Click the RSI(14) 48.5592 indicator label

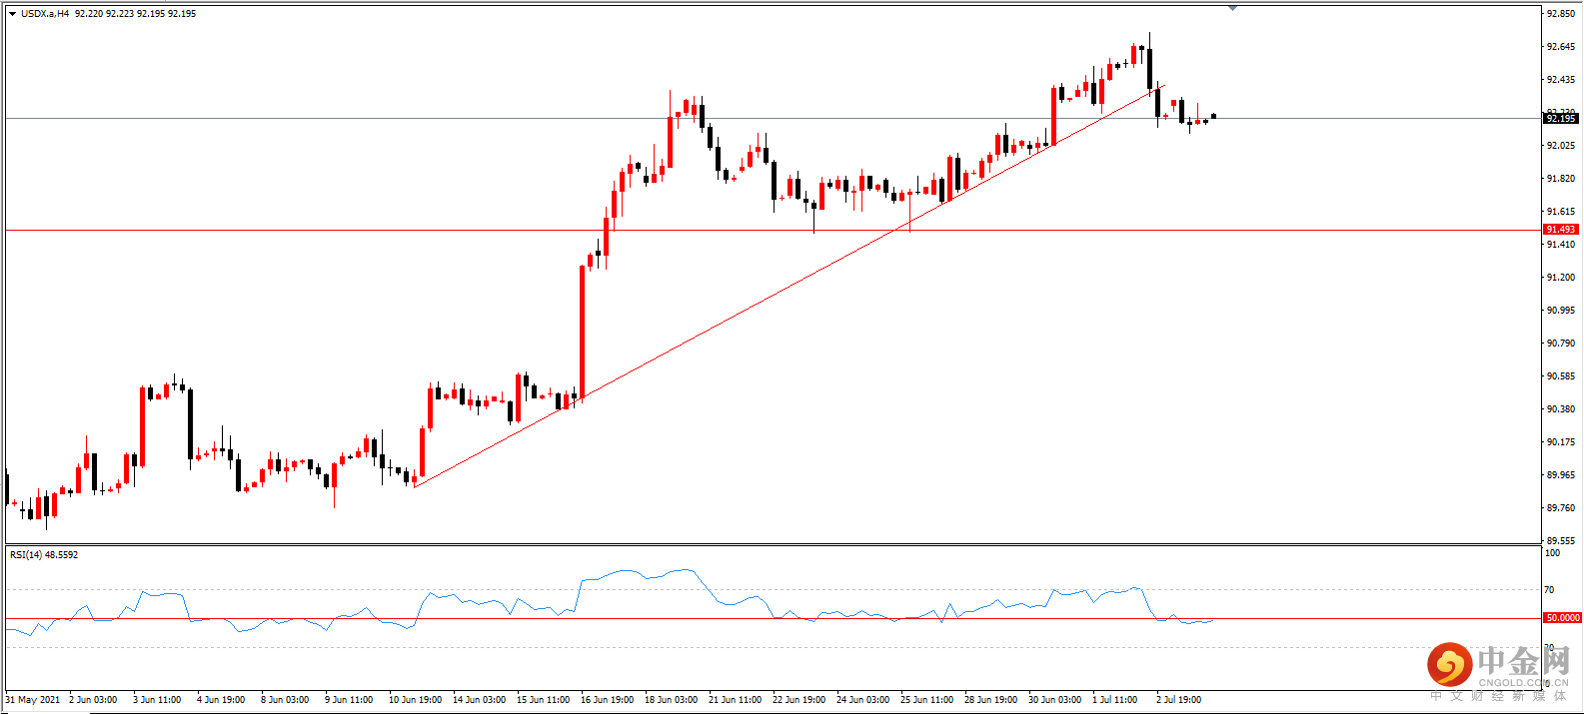44,554
